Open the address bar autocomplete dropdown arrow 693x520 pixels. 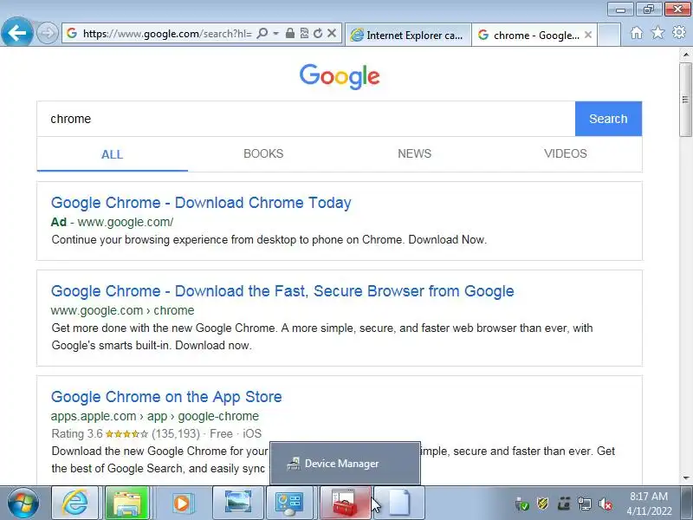pyautogui.click(x=275, y=33)
